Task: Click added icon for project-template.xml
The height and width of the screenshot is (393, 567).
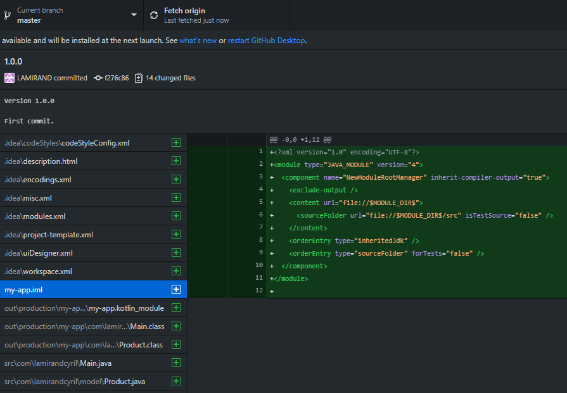Action: (x=176, y=234)
